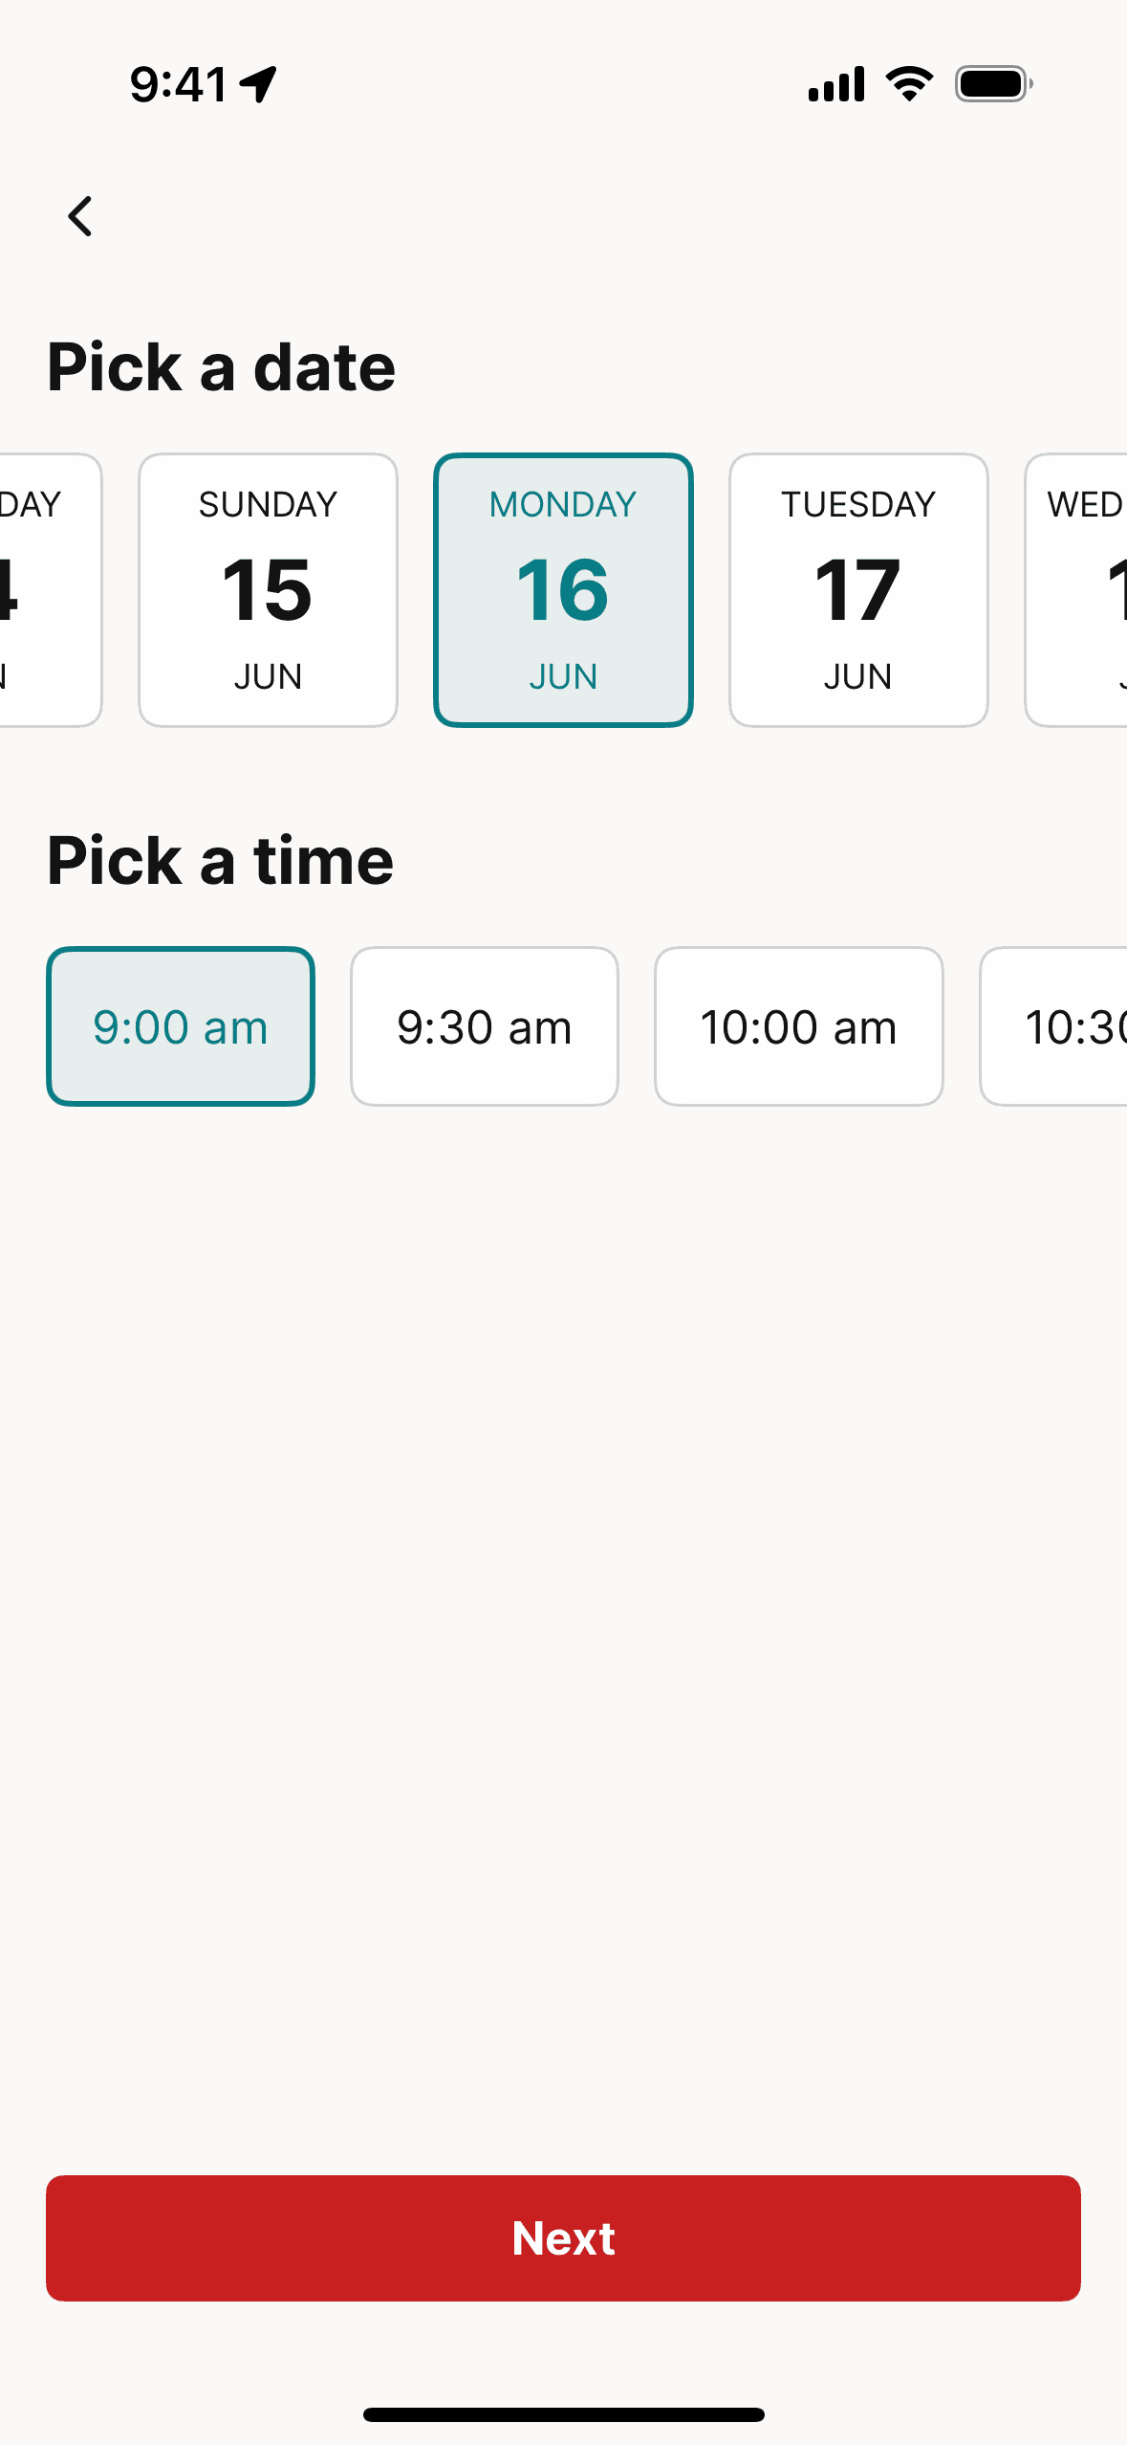Viewport: 1127px width, 2445px height.
Task: Tap the battery indicator icon
Action: click(993, 84)
